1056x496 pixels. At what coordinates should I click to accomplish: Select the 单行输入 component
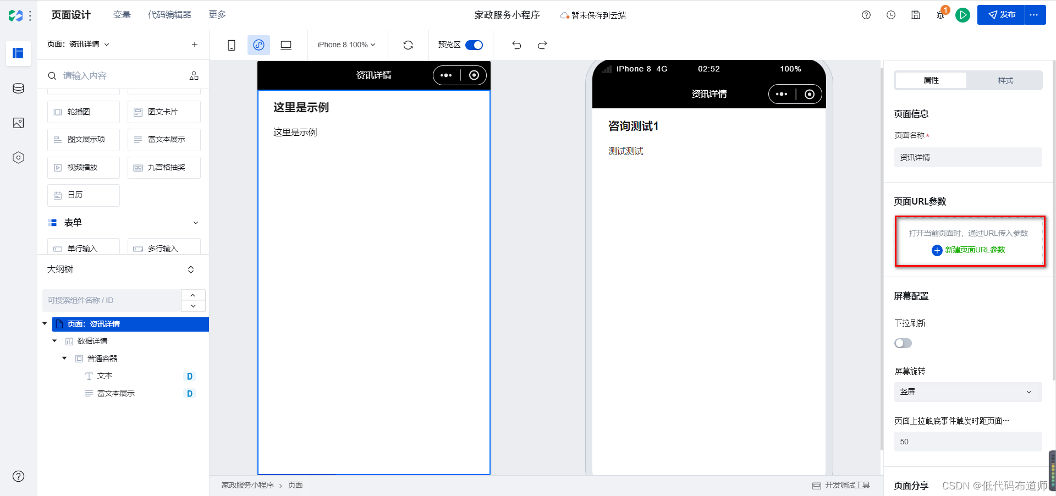tap(84, 247)
